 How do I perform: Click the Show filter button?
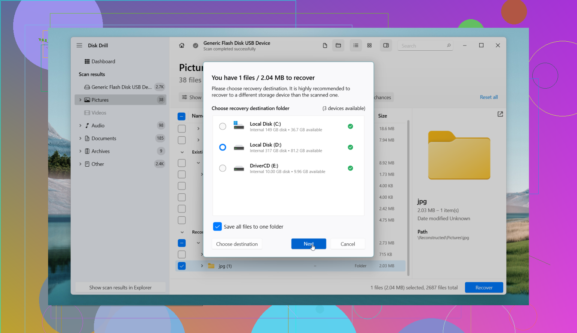click(191, 97)
